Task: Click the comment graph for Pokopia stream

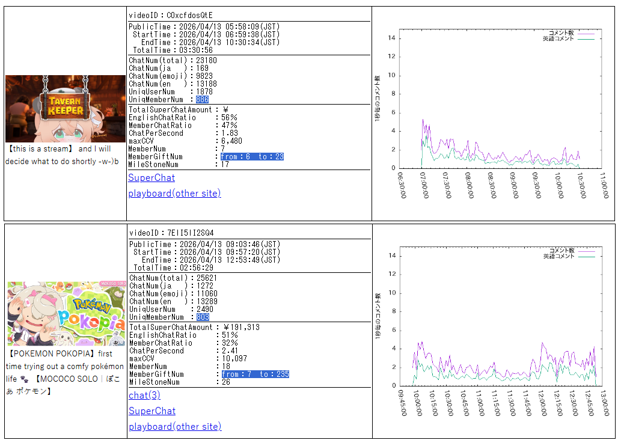Action: [x=493, y=331]
